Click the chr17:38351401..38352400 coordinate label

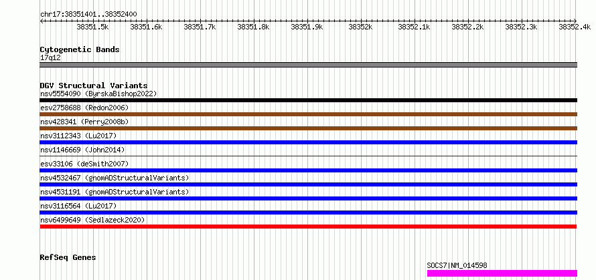88,15
